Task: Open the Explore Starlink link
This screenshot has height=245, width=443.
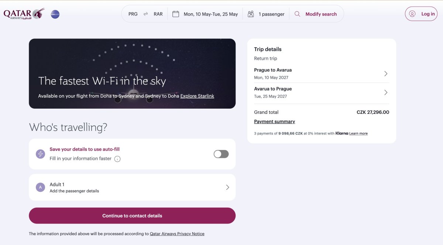Action: 197,96
